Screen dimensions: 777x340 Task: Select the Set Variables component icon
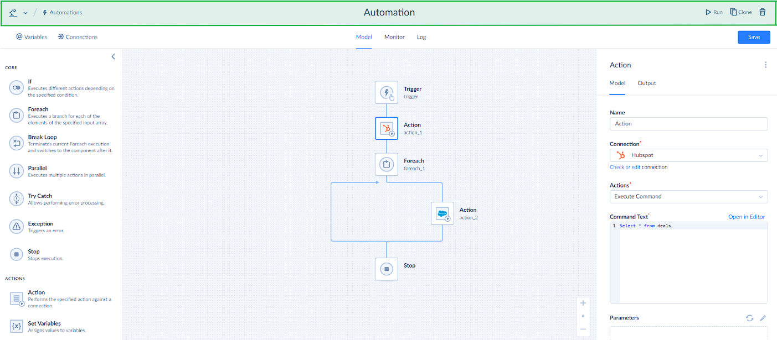17,326
